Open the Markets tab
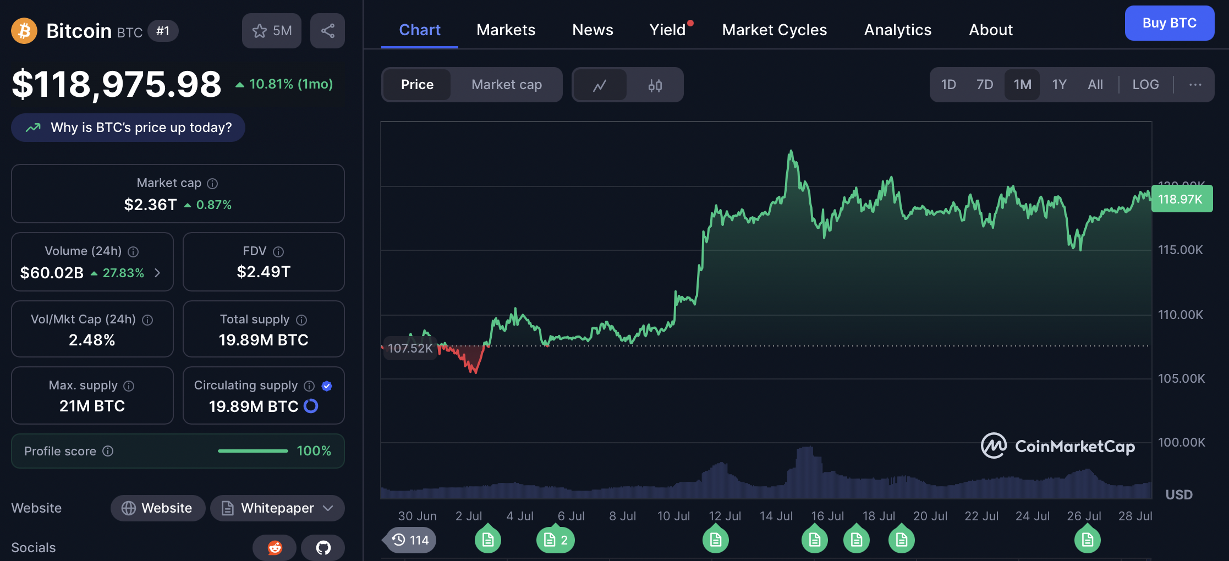Image resolution: width=1229 pixels, height=561 pixels. click(x=506, y=30)
